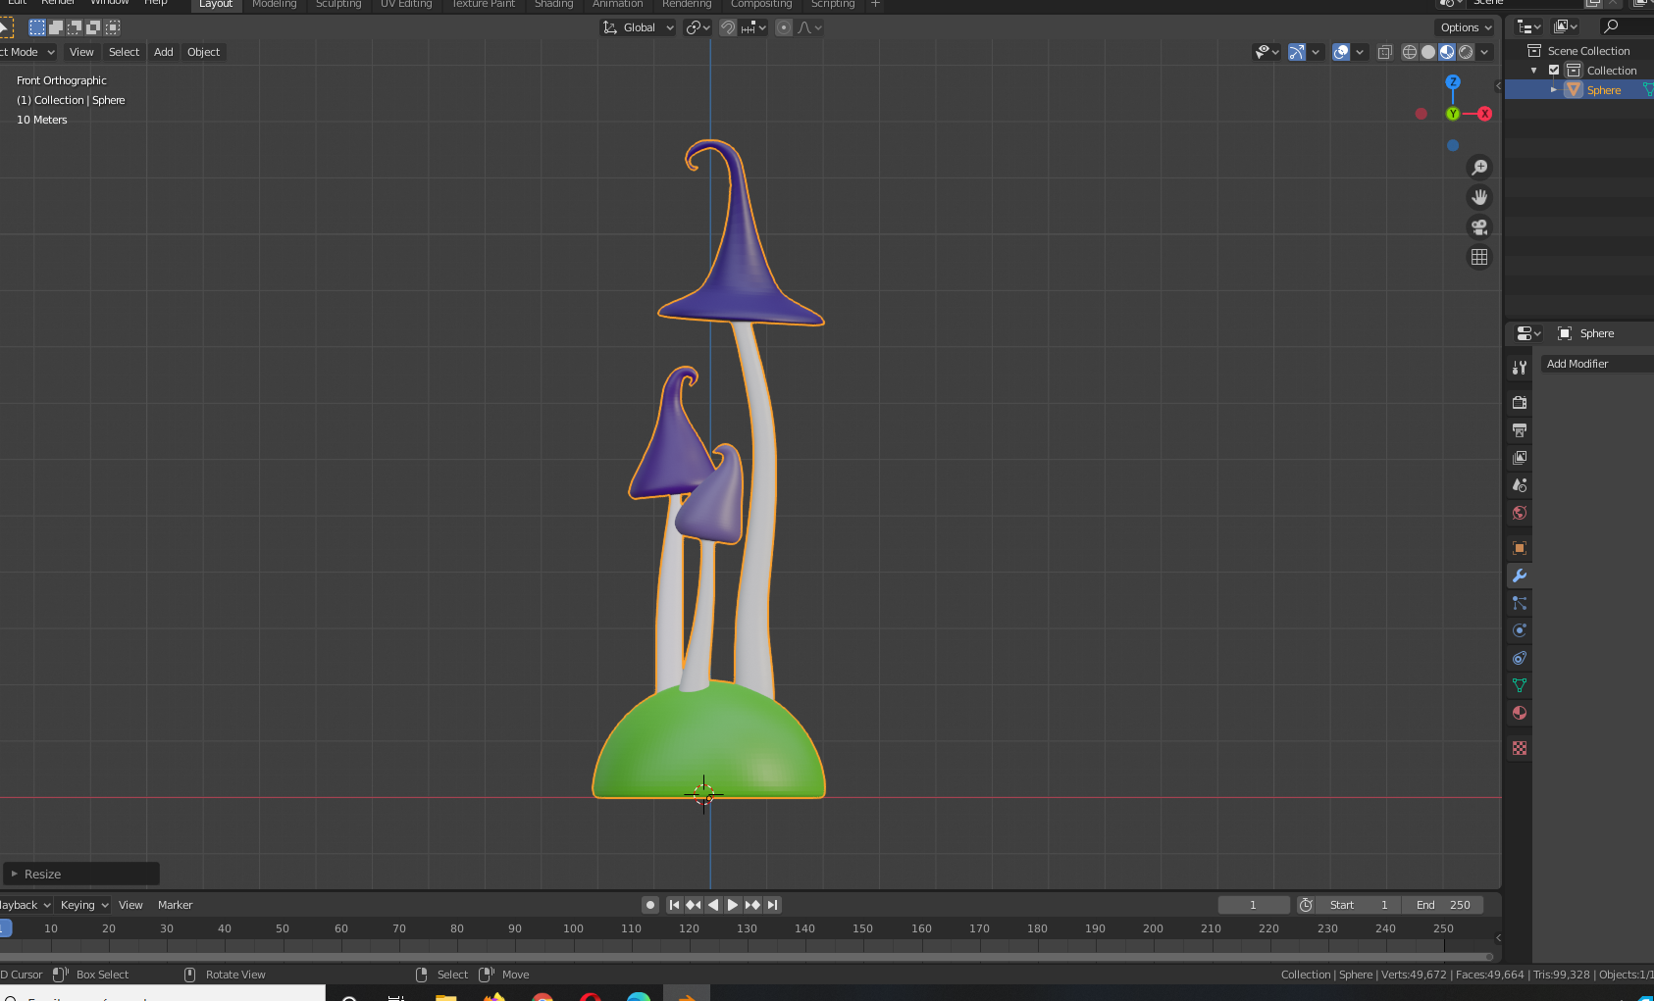Open the Output properties camera icon

pyautogui.click(x=1519, y=430)
